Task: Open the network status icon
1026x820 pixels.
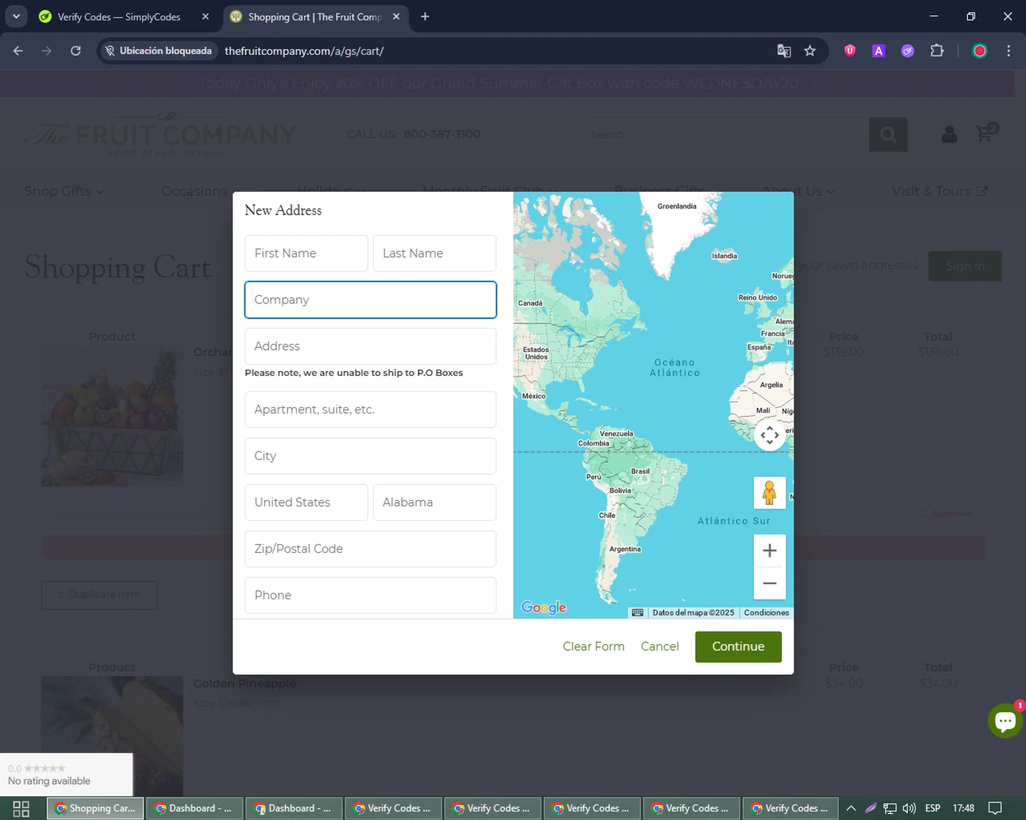Action: tap(890, 808)
